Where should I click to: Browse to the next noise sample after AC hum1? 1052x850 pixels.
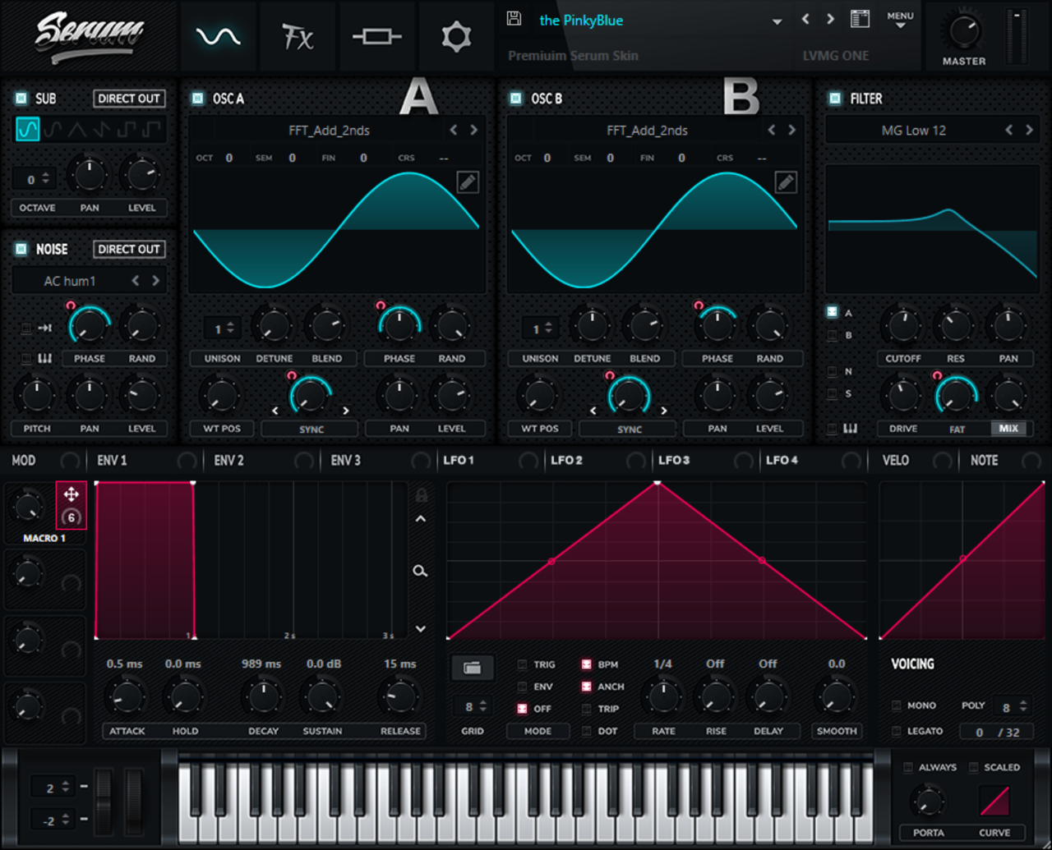click(155, 280)
